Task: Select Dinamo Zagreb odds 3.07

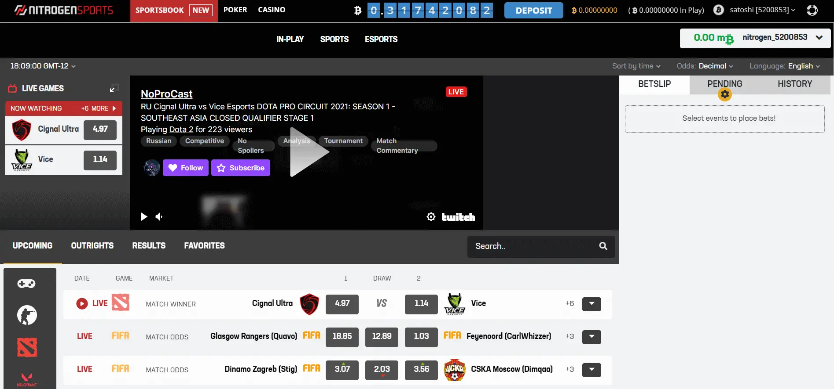Action: pos(342,370)
